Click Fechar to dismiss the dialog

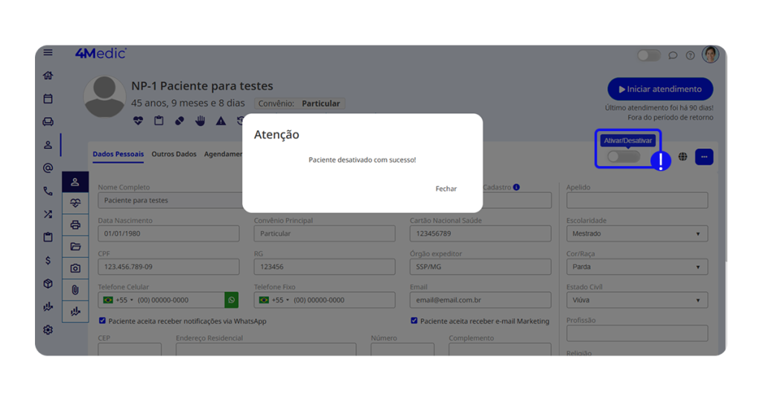pyautogui.click(x=446, y=189)
